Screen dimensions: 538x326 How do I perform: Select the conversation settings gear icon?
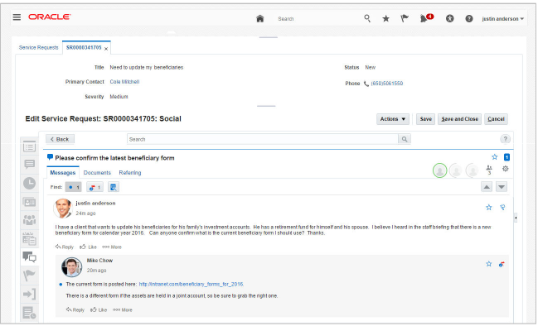tap(506, 169)
